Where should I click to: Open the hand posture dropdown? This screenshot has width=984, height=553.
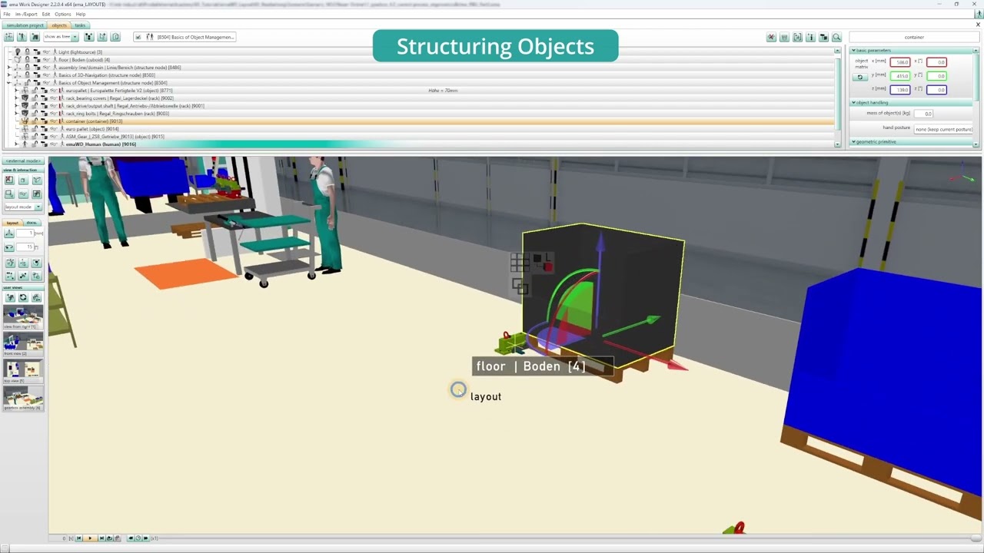pyautogui.click(x=943, y=129)
